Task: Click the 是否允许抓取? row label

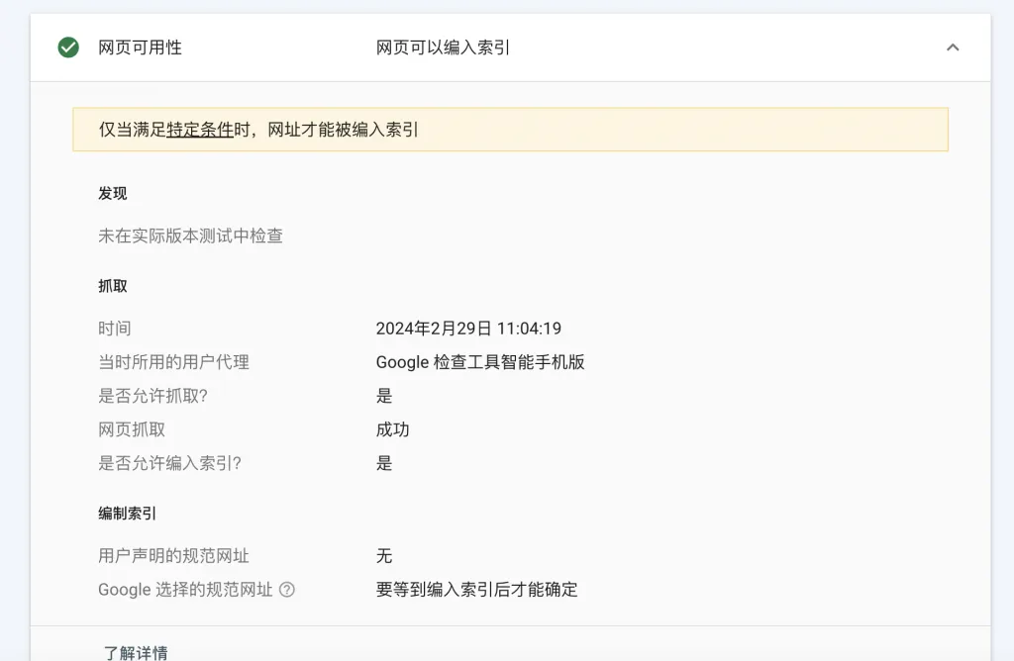Action: [x=159, y=396]
